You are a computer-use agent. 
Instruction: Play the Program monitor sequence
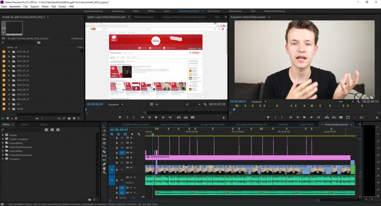point(305,117)
